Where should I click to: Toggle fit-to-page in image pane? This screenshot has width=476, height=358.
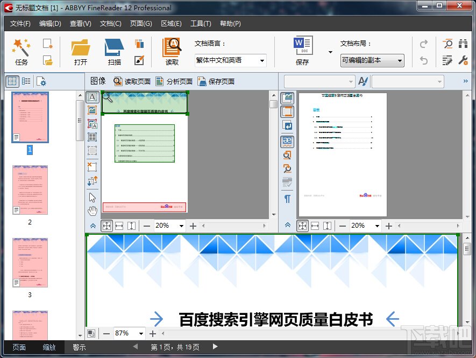[x=107, y=226]
